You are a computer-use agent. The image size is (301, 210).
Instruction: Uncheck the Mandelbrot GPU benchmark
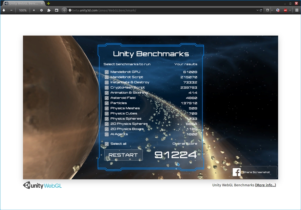pos(107,72)
